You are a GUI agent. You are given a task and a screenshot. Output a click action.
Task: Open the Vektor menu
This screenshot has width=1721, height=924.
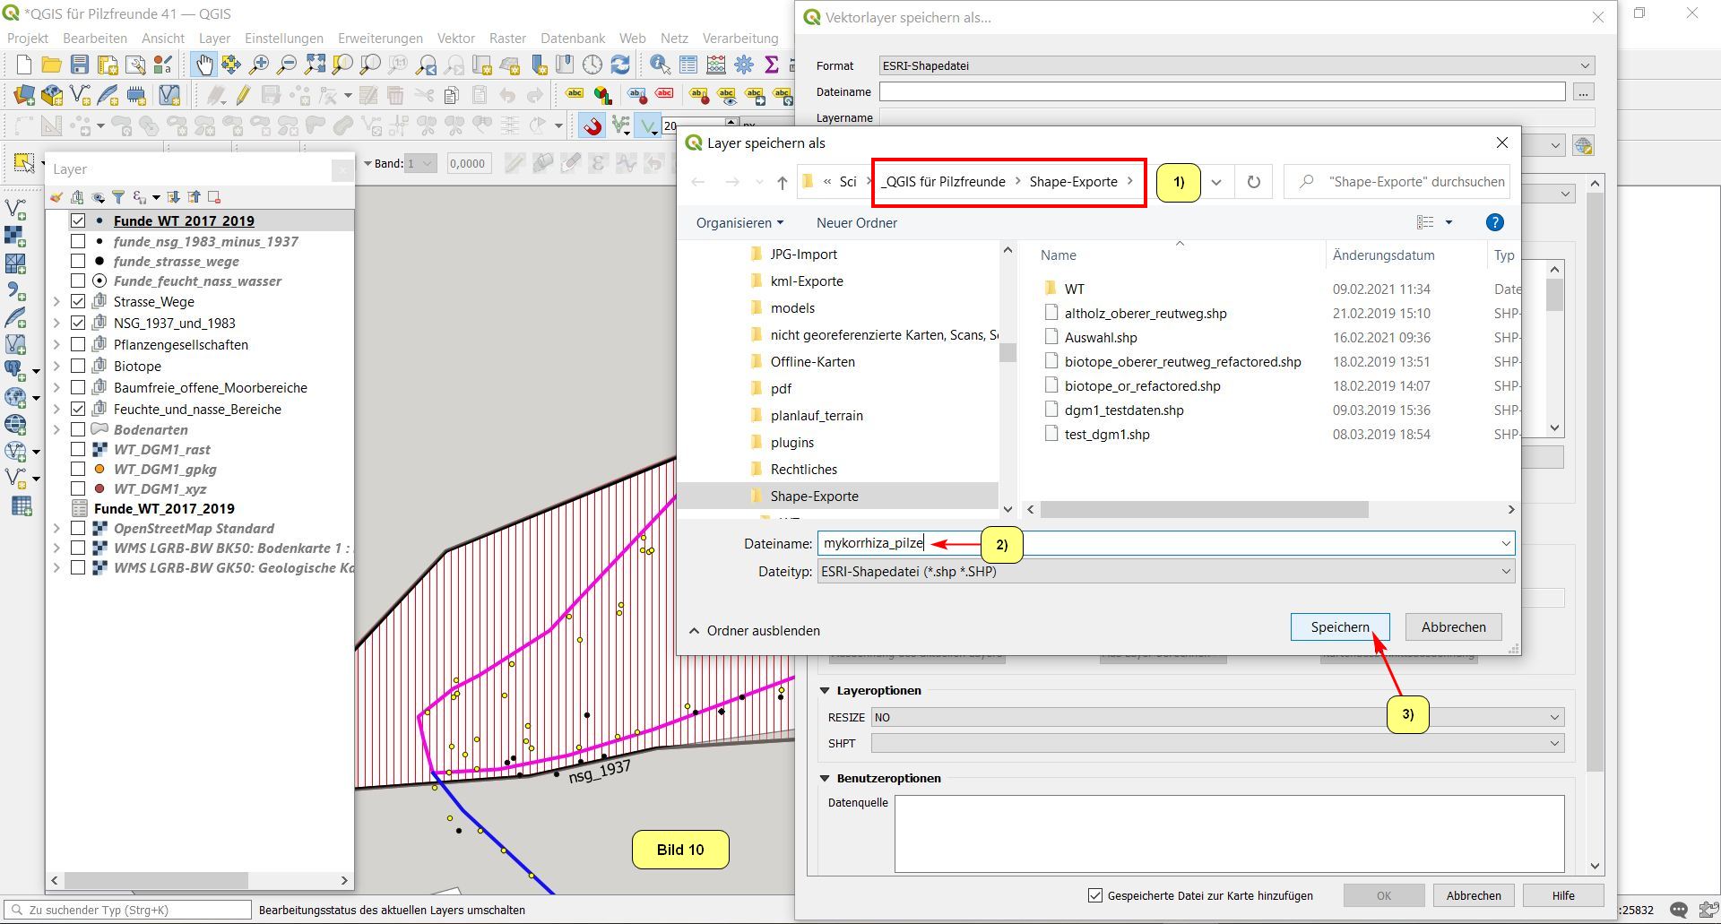pyautogui.click(x=455, y=38)
